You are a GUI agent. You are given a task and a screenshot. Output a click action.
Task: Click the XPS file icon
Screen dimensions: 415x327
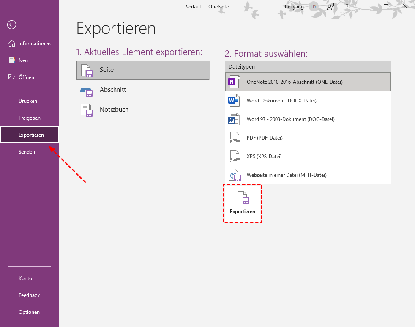[235, 156]
